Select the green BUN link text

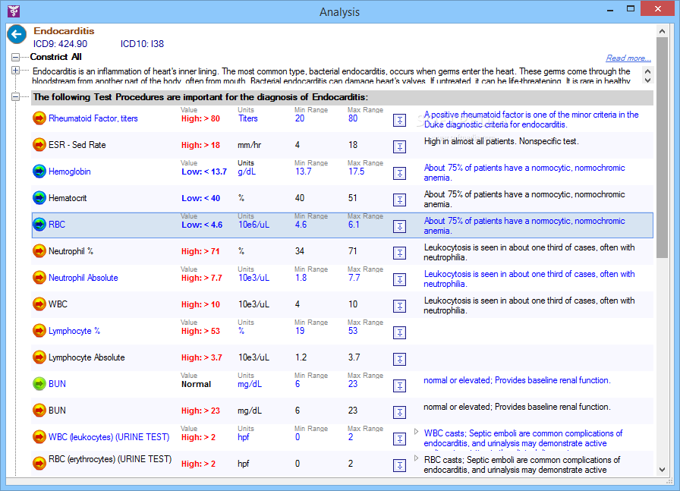click(x=57, y=384)
